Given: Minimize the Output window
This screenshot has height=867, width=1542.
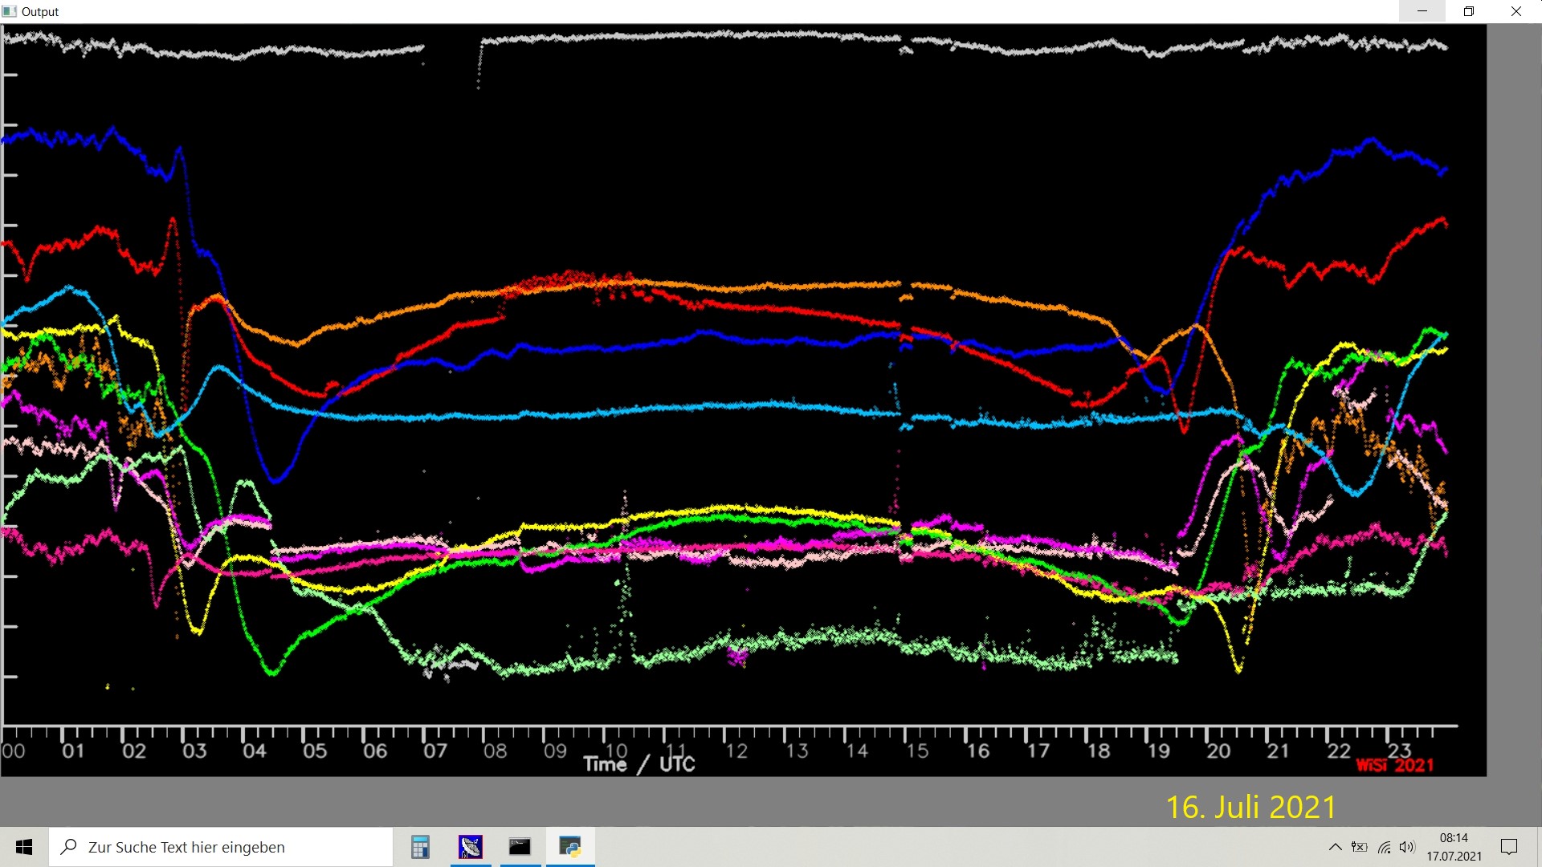Looking at the screenshot, I should 1422,11.
